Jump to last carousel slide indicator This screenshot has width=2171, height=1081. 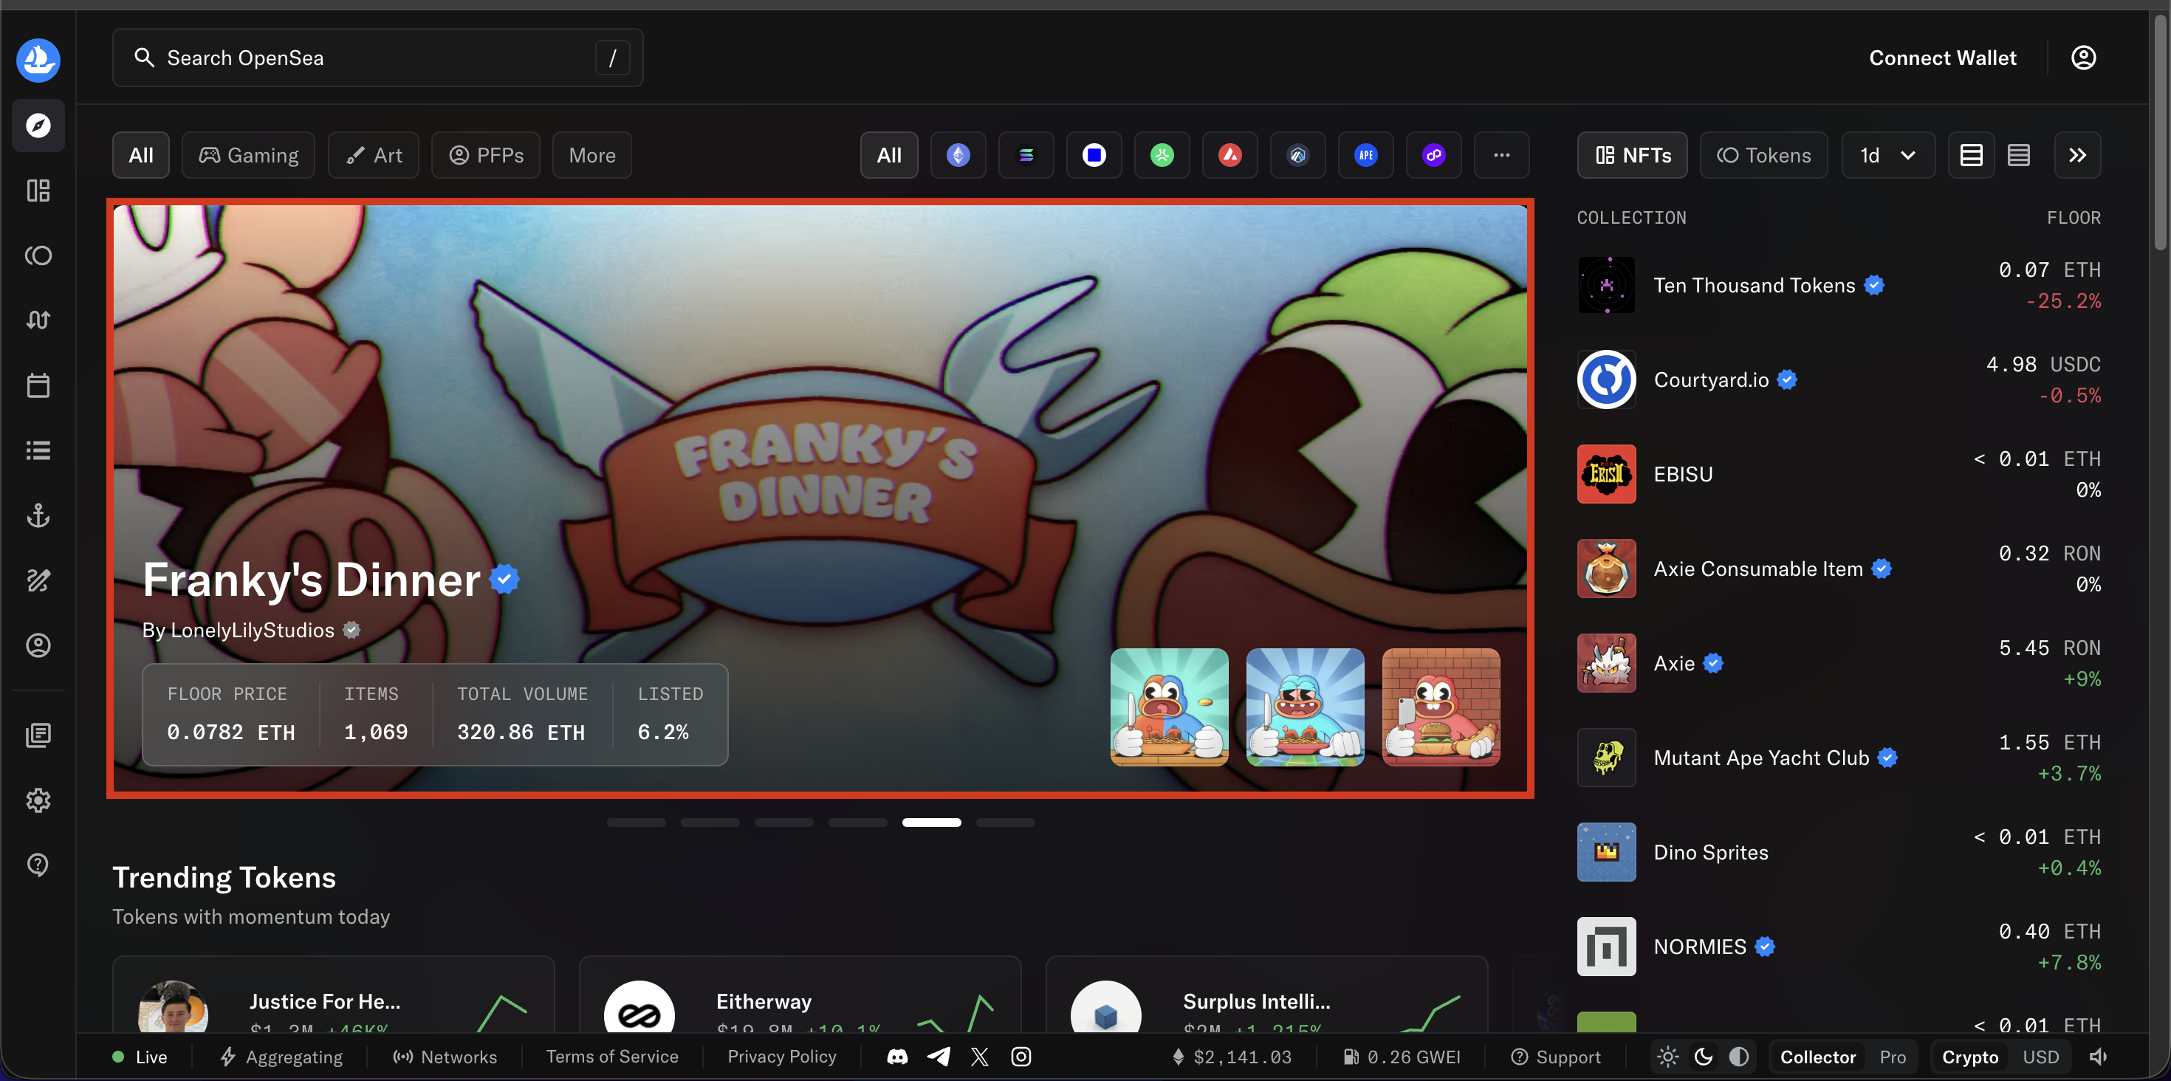pyautogui.click(x=1006, y=823)
